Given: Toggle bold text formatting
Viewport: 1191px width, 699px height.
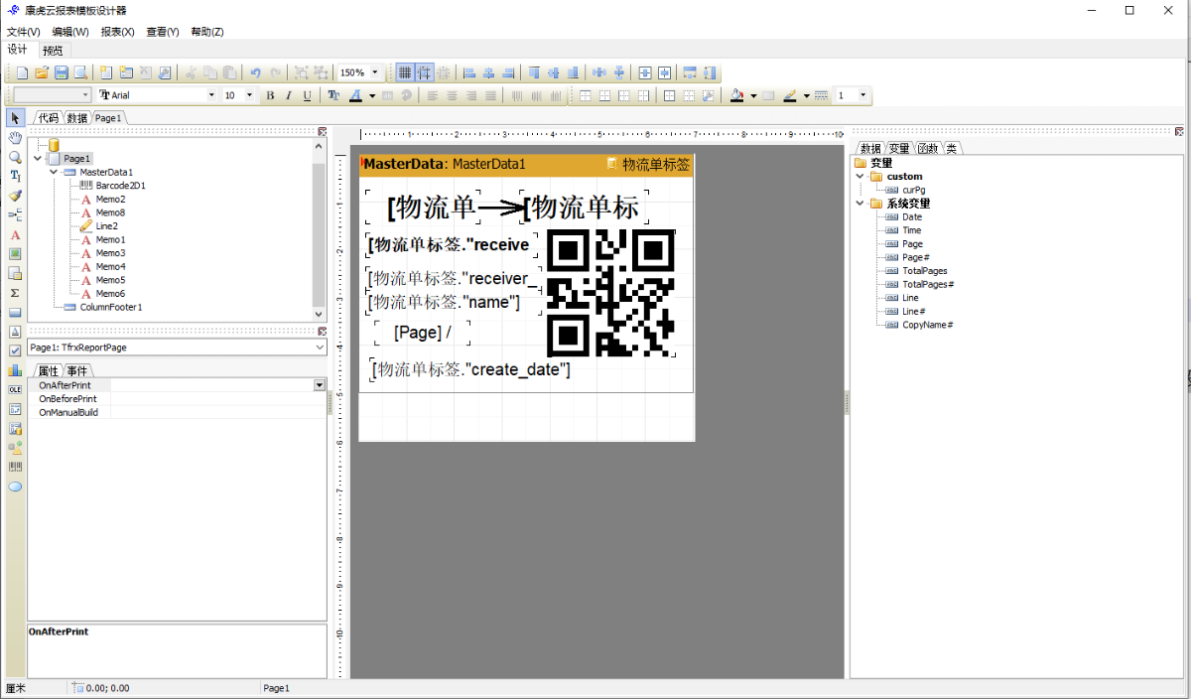Looking at the screenshot, I should (x=270, y=95).
